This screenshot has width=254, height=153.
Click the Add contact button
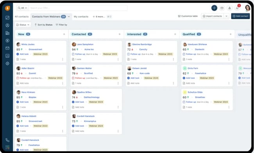click(240, 16)
